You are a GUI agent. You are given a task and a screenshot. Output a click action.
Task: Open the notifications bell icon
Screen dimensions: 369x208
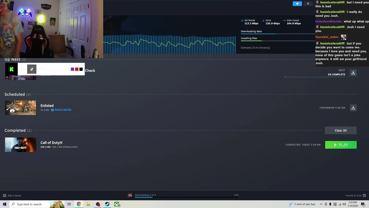pos(308,4)
